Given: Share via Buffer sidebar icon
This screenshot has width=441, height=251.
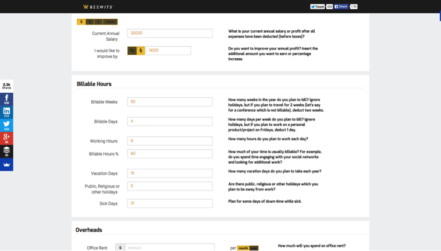Looking at the screenshot, I should (6, 151).
